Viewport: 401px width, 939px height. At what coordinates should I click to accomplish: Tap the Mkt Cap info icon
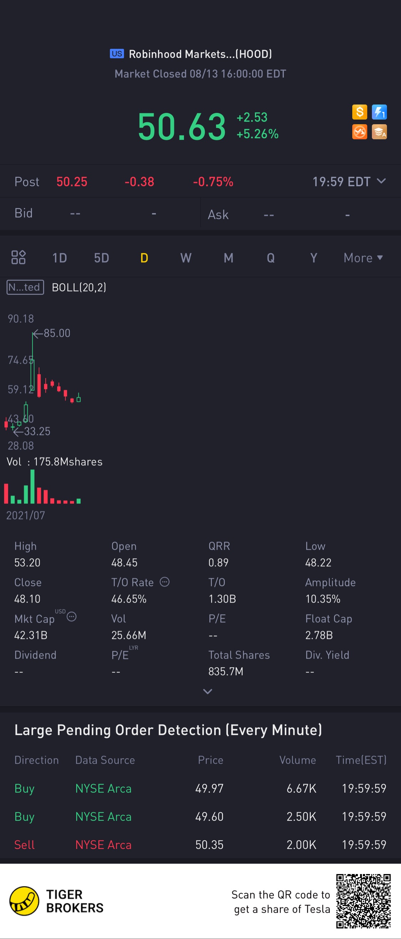tap(72, 617)
